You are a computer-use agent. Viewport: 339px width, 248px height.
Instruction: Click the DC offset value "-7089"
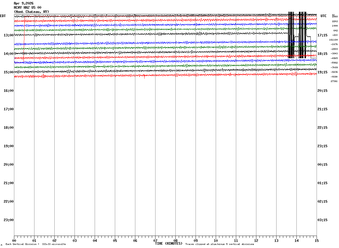coord(334,67)
